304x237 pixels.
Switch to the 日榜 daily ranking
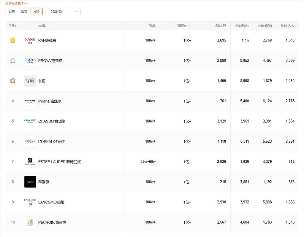(12, 11)
